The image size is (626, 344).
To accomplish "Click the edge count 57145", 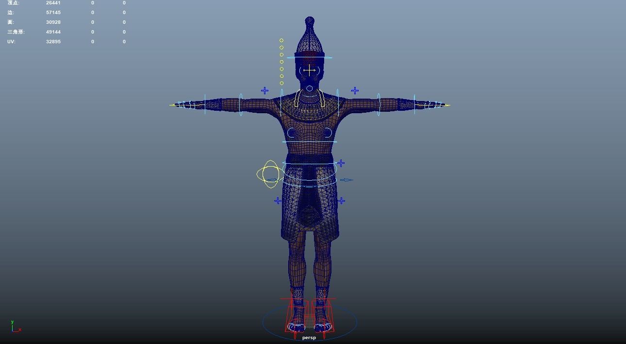I will [53, 13].
